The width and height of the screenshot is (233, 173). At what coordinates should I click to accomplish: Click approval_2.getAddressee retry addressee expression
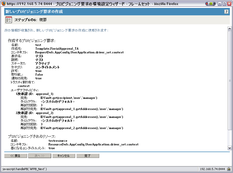[82, 128]
